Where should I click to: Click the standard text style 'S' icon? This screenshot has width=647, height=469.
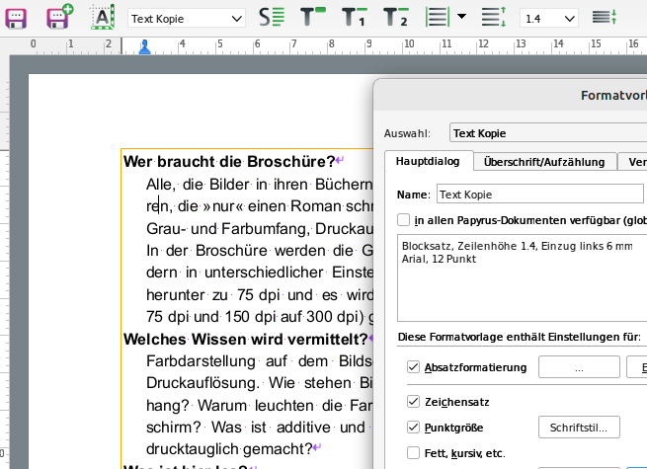coord(271,18)
